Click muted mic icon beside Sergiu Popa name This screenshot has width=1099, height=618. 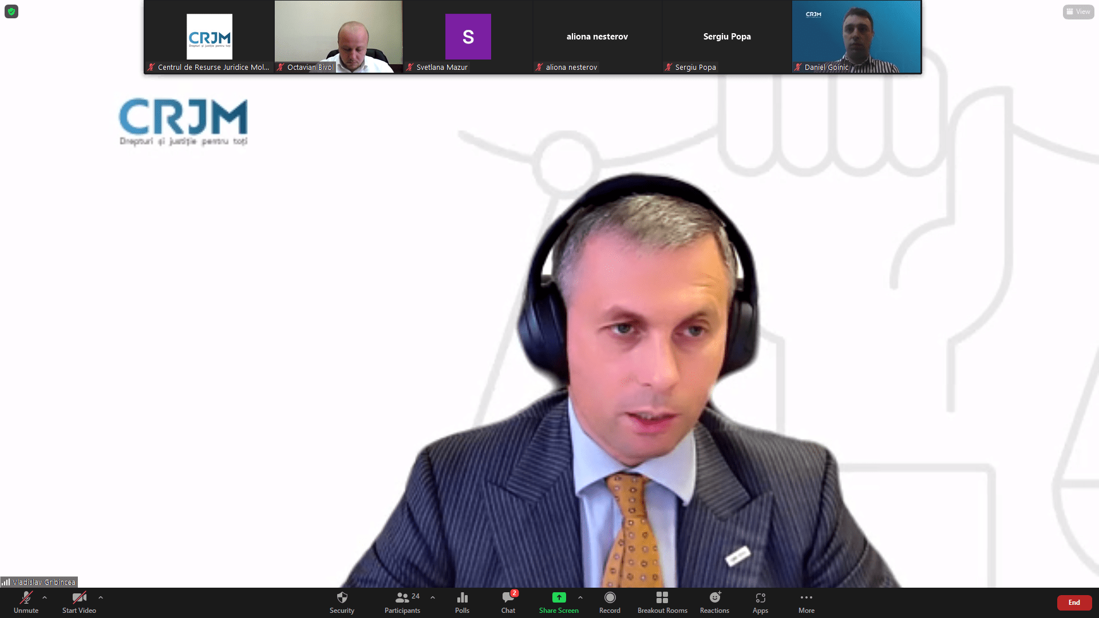(669, 67)
